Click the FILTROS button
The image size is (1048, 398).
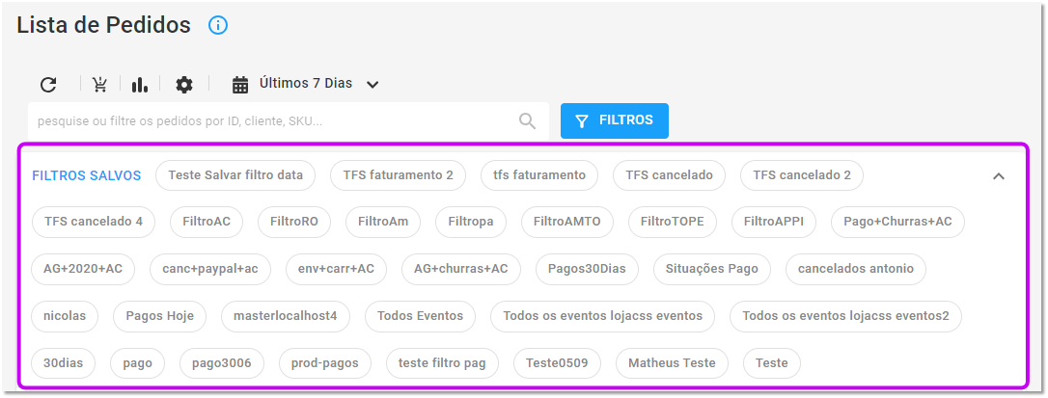click(615, 120)
